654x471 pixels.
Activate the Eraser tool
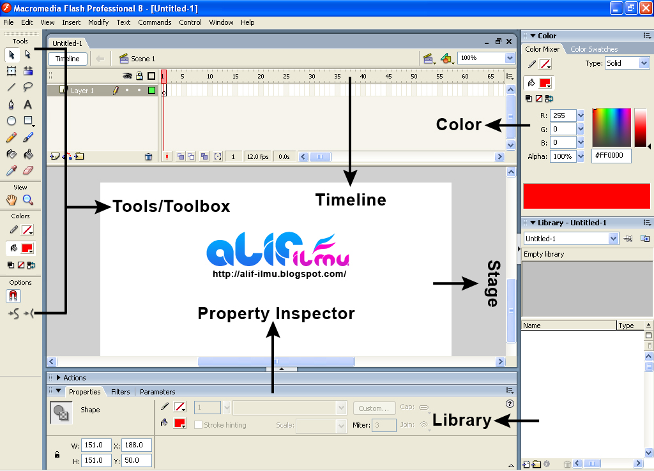point(28,170)
